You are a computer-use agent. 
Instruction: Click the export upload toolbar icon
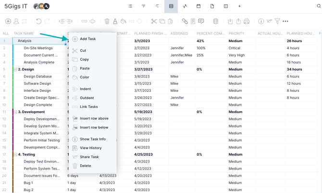pyautogui.click(x=238, y=21)
